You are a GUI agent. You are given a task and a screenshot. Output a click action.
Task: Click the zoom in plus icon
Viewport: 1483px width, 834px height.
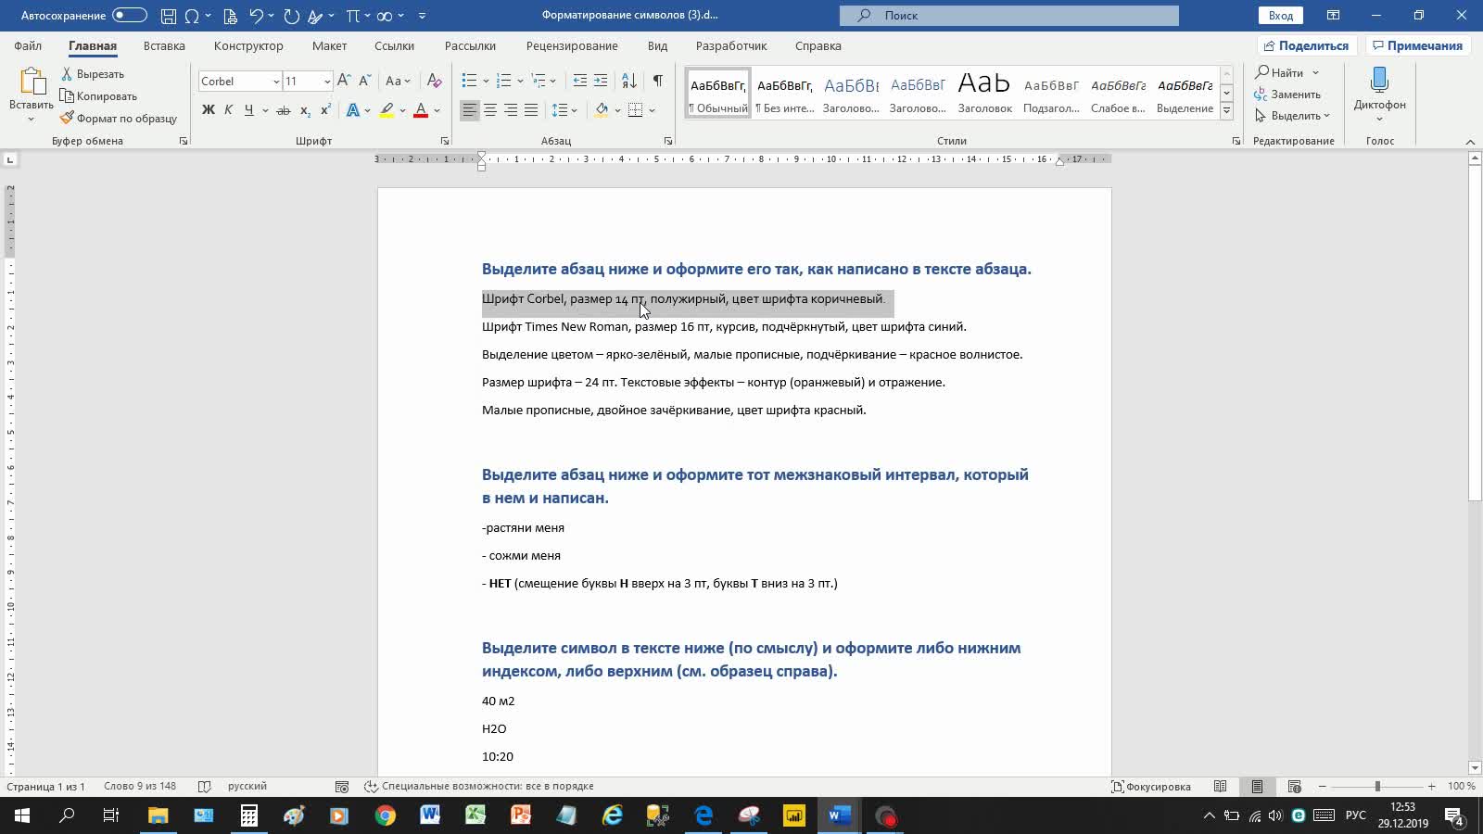(x=1431, y=786)
